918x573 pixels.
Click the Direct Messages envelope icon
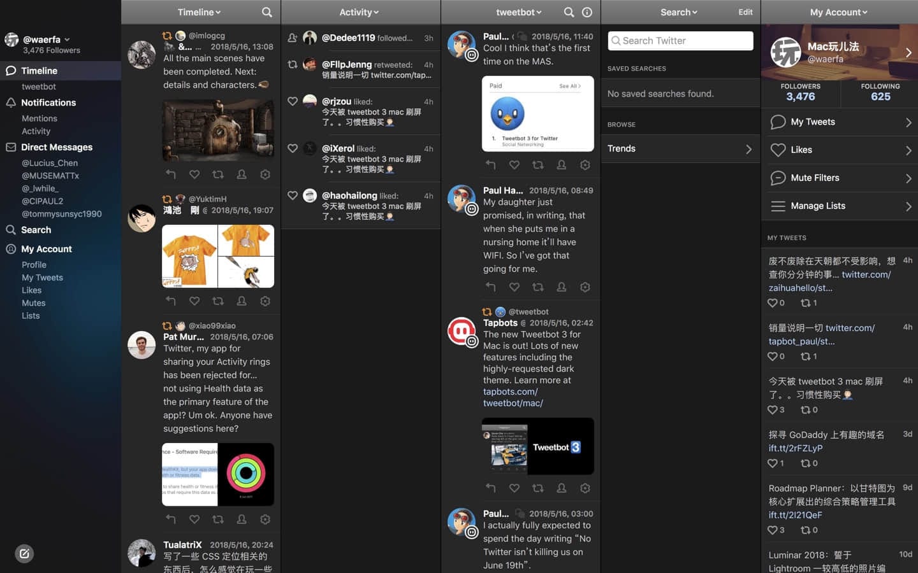click(x=11, y=147)
